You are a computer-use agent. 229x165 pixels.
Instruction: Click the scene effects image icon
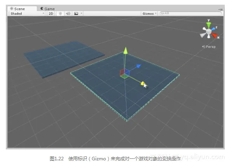76,14
